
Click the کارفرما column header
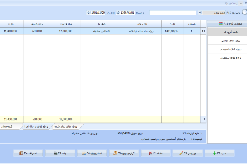102,24
